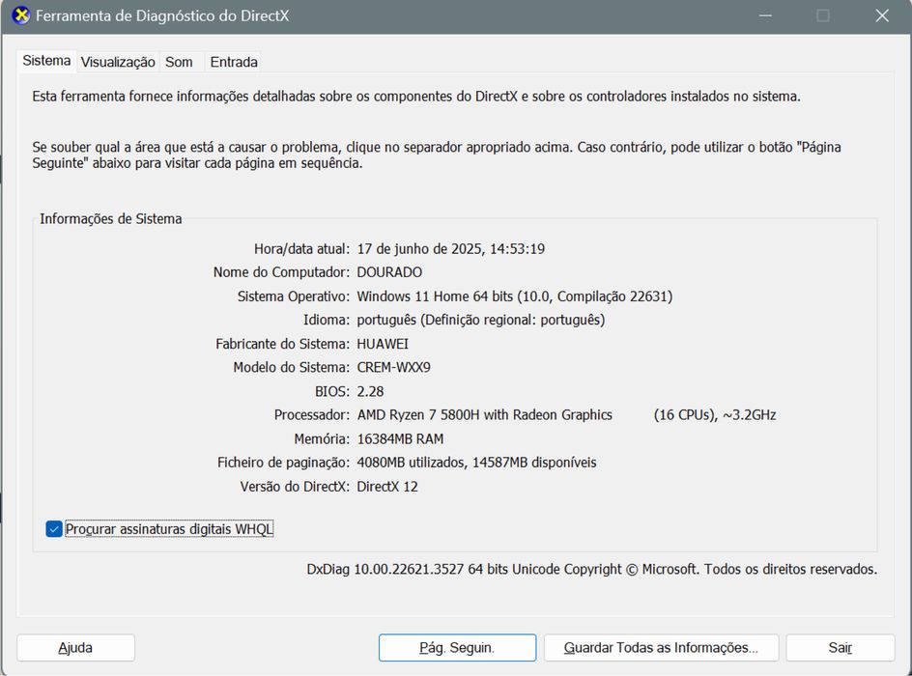Close the DirectX diagnostic window
This screenshot has height=676, width=912.
[882, 15]
